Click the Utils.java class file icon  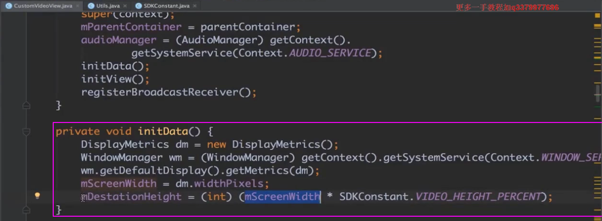(91, 6)
